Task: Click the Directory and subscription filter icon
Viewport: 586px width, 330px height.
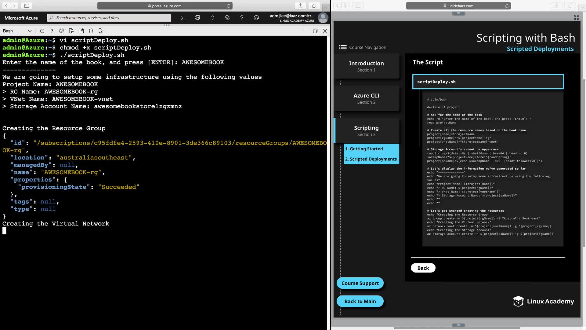Action: [198, 18]
